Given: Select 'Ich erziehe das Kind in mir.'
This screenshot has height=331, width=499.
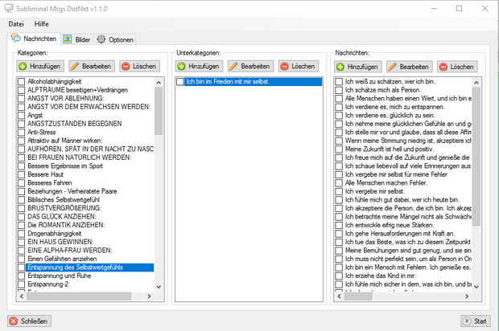Looking at the screenshot, I should click(381, 276).
